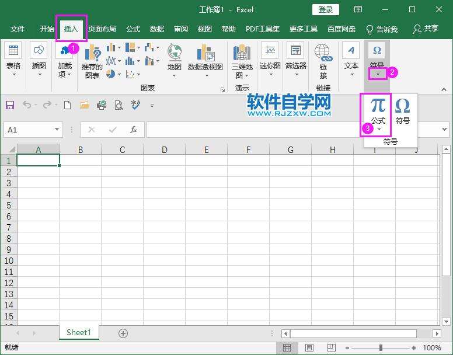Image resolution: width=453 pixels, height=355 pixels.
Task: Switch to Normal view in status bar
Action: pyautogui.click(x=287, y=348)
